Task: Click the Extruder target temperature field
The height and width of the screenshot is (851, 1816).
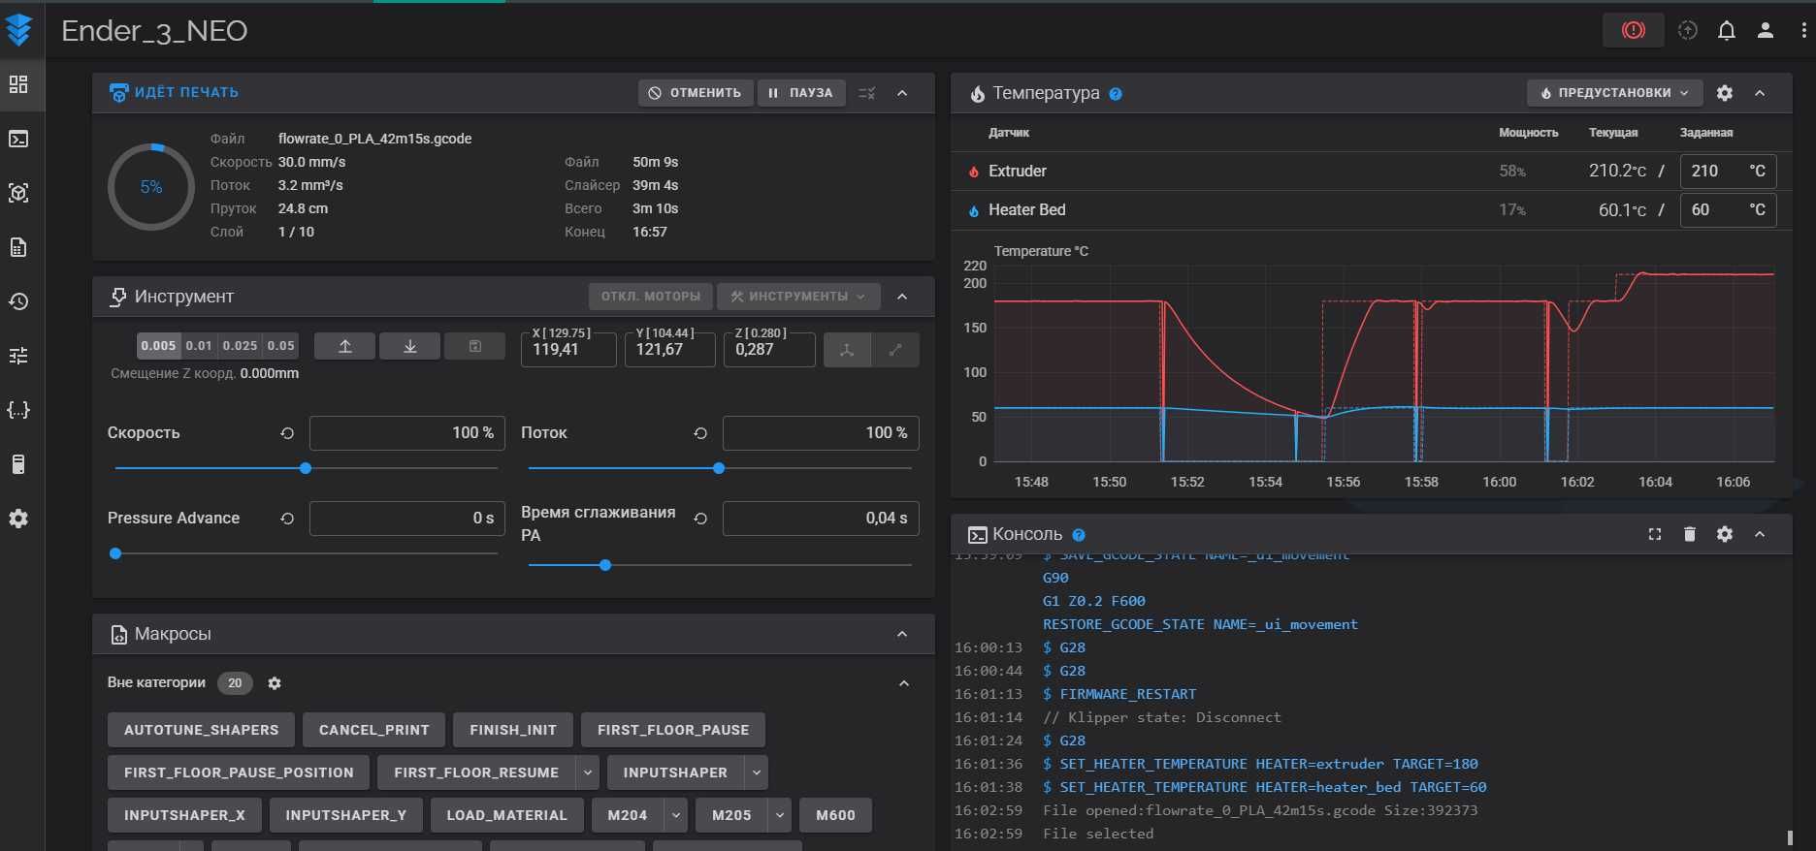Action: tap(1728, 171)
